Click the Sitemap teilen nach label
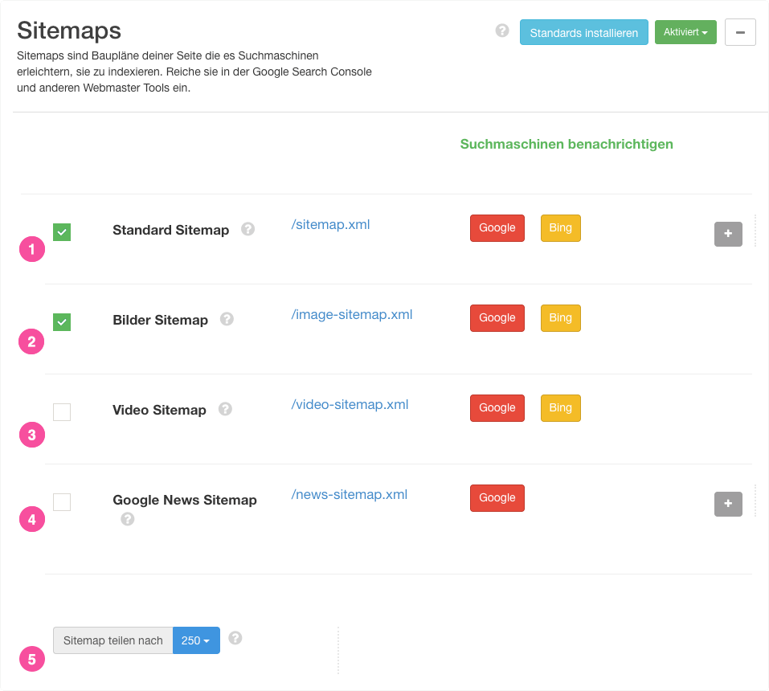The height and width of the screenshot is (691, 769). point(112,640)
